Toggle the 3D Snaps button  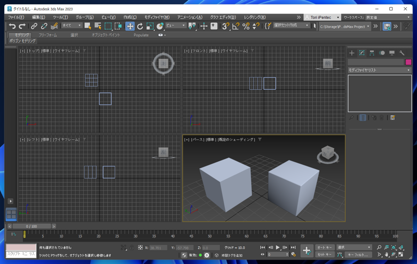[226, 26]
